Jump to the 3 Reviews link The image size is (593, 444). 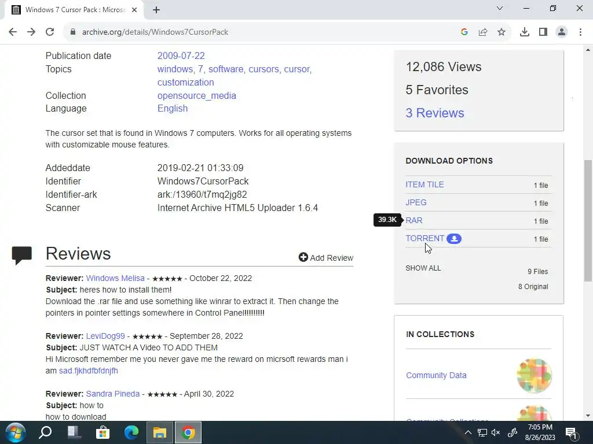point(435,113)
